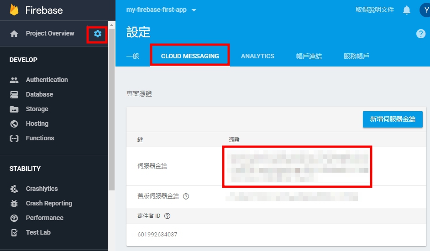Image resolution: width=430 pixels, height=251 pixels.
Task: Open Test Lab section
Action: (38, 232)
